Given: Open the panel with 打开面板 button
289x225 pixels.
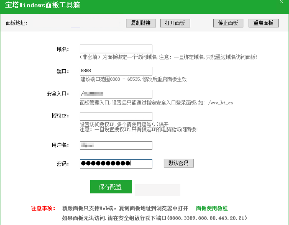Looking at the screenshot, I should [175, 23].
